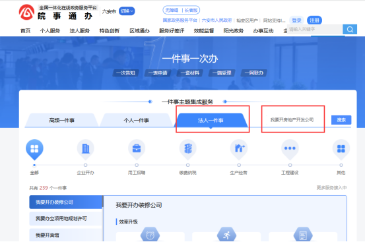Open the 区域通办 menu item
Image resolution: width=365 pixels, height=242 pixels.
(139, 31)
